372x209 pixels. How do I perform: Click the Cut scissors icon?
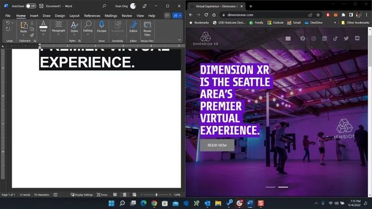(32, 23)
